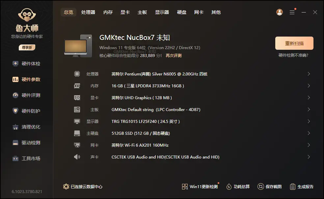Click the computer thumbnail image
Viewport: 324px width, 199px height.
point(78,46)
